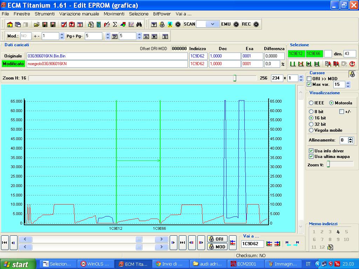Open the Strumenti menu
359x269 pixels.
coord(45,14)
